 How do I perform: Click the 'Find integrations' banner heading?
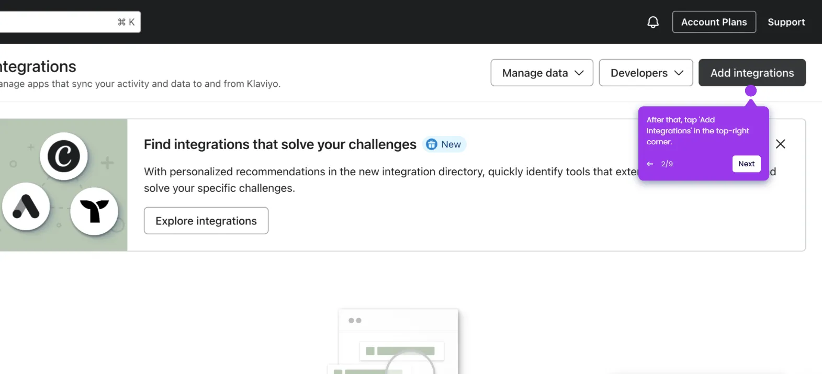tap(280, 144)
